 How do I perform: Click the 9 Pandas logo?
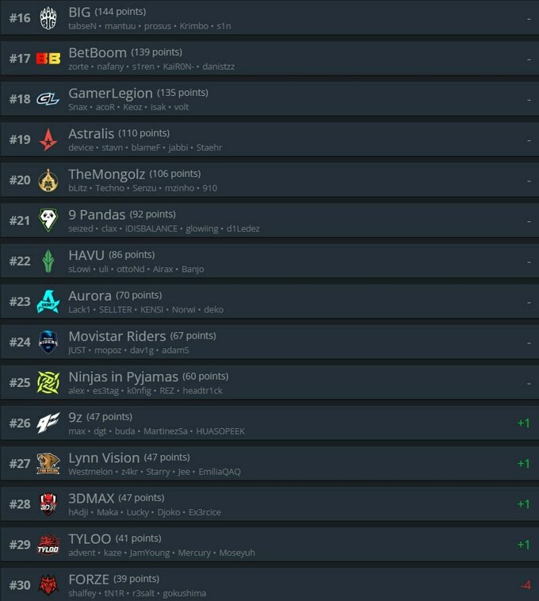pos(48,220)
